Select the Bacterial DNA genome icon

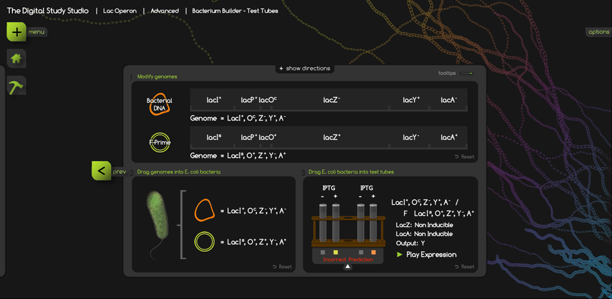click(160, 104)
